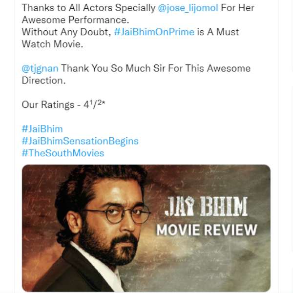Viewport: 293px width, 293px height.
Task: Open the @jose_lijomol profile mention
Action: [x=188, y=8]
